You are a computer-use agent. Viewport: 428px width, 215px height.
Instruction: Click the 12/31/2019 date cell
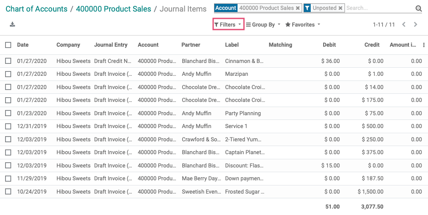coord(32,126)
